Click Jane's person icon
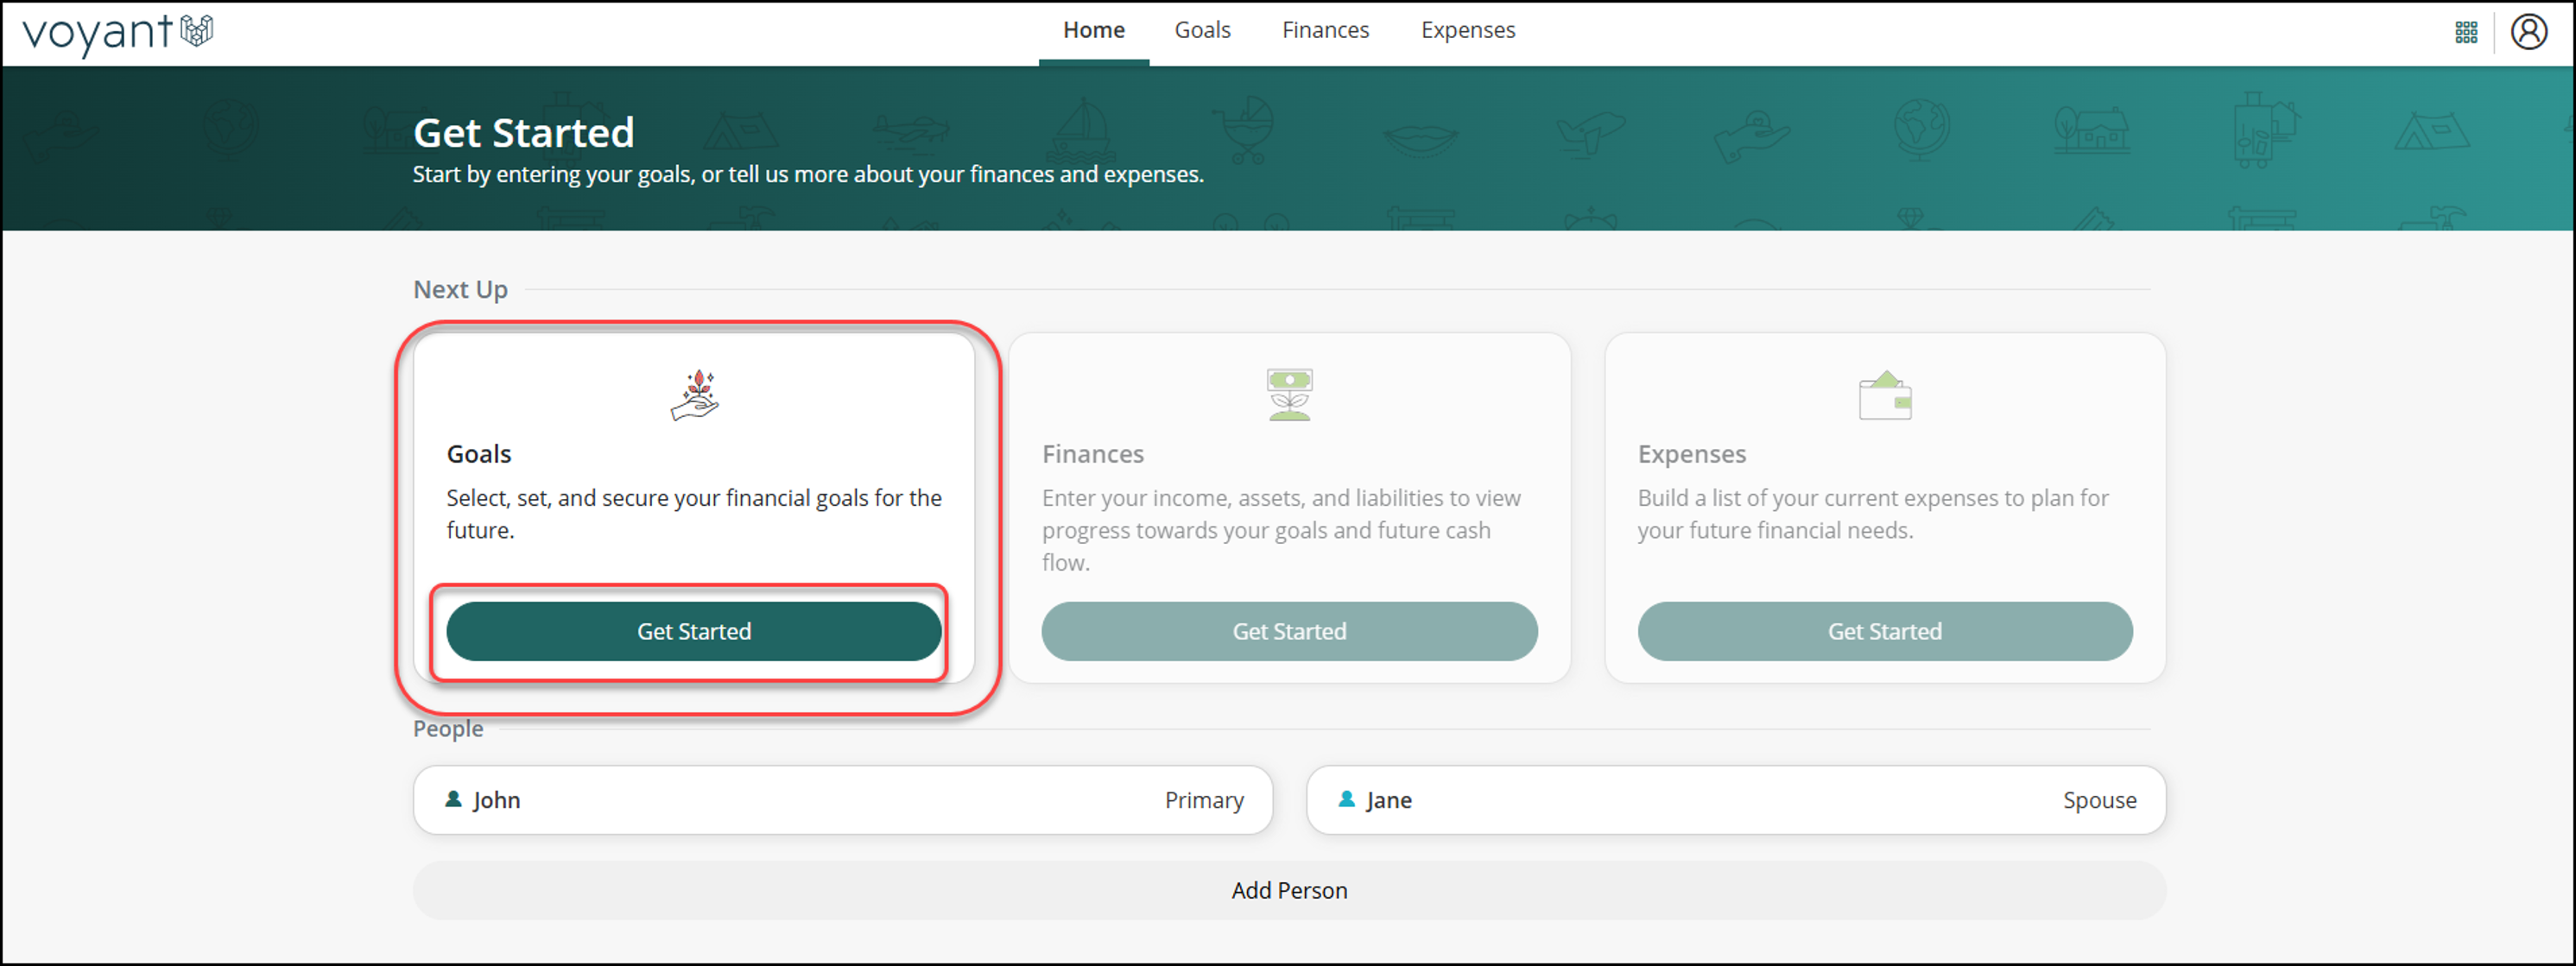 [x=1346, y=799]
